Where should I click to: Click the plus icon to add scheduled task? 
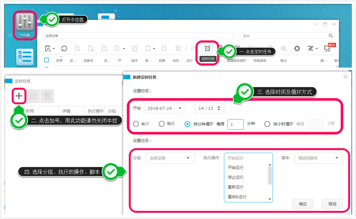[x=19, y=96]
